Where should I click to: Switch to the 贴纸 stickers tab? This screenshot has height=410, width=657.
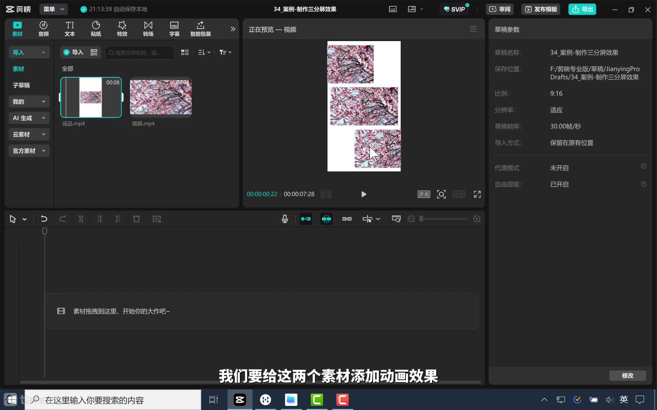96,29
